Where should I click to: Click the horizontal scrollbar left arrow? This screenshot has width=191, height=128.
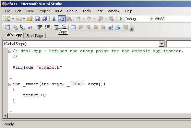(5, 116)
